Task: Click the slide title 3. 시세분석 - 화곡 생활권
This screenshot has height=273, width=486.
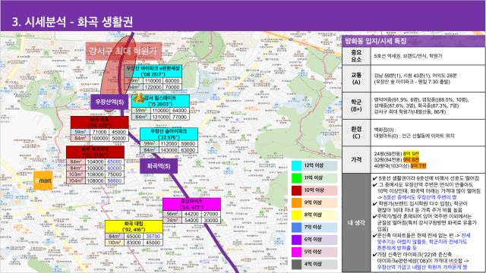Action: pyautogui.click(x=73, y=22)
